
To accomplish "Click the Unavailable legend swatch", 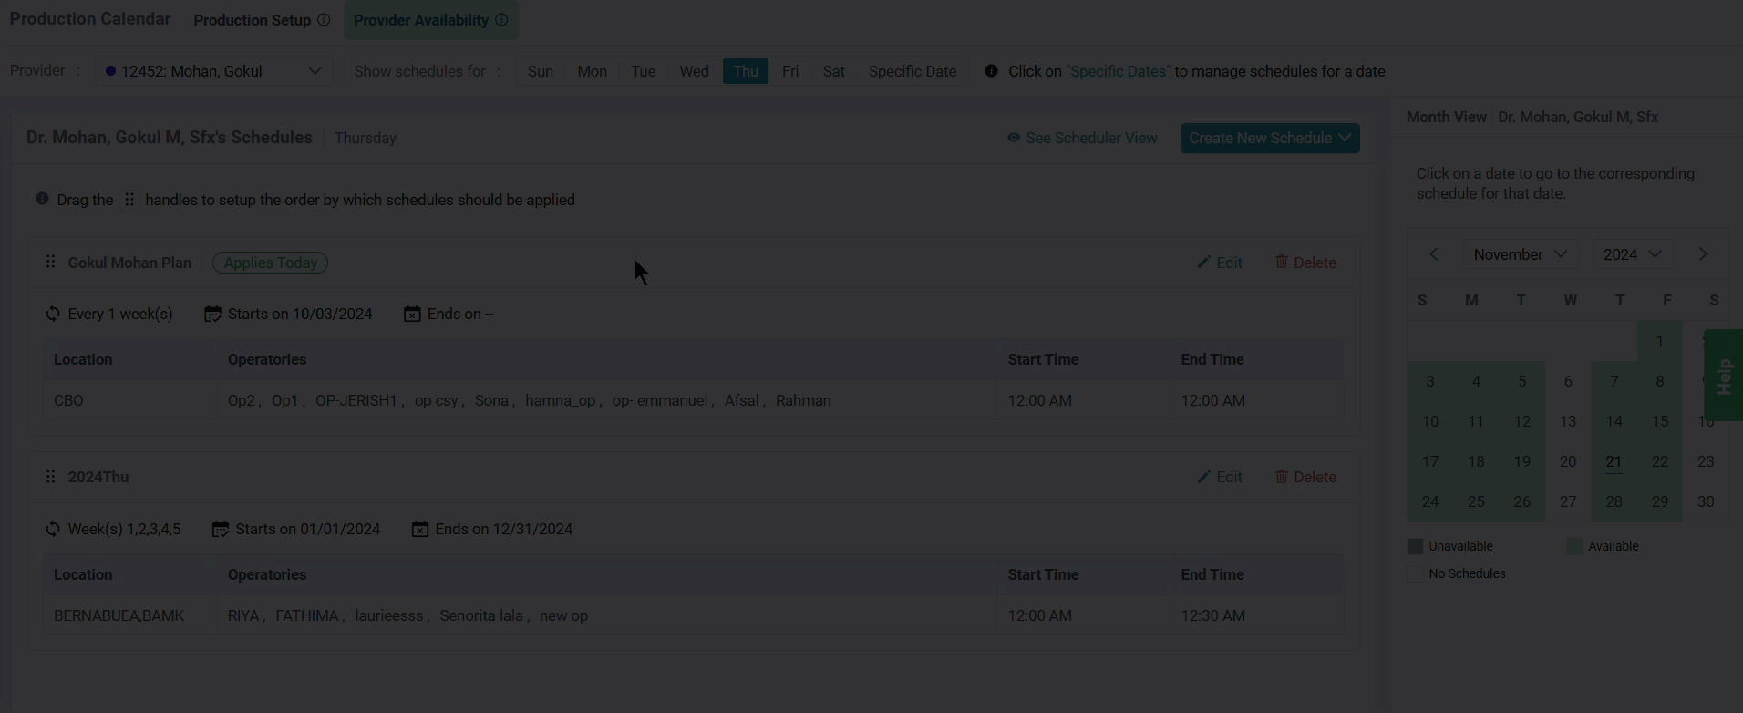I will click(1415, 546).
